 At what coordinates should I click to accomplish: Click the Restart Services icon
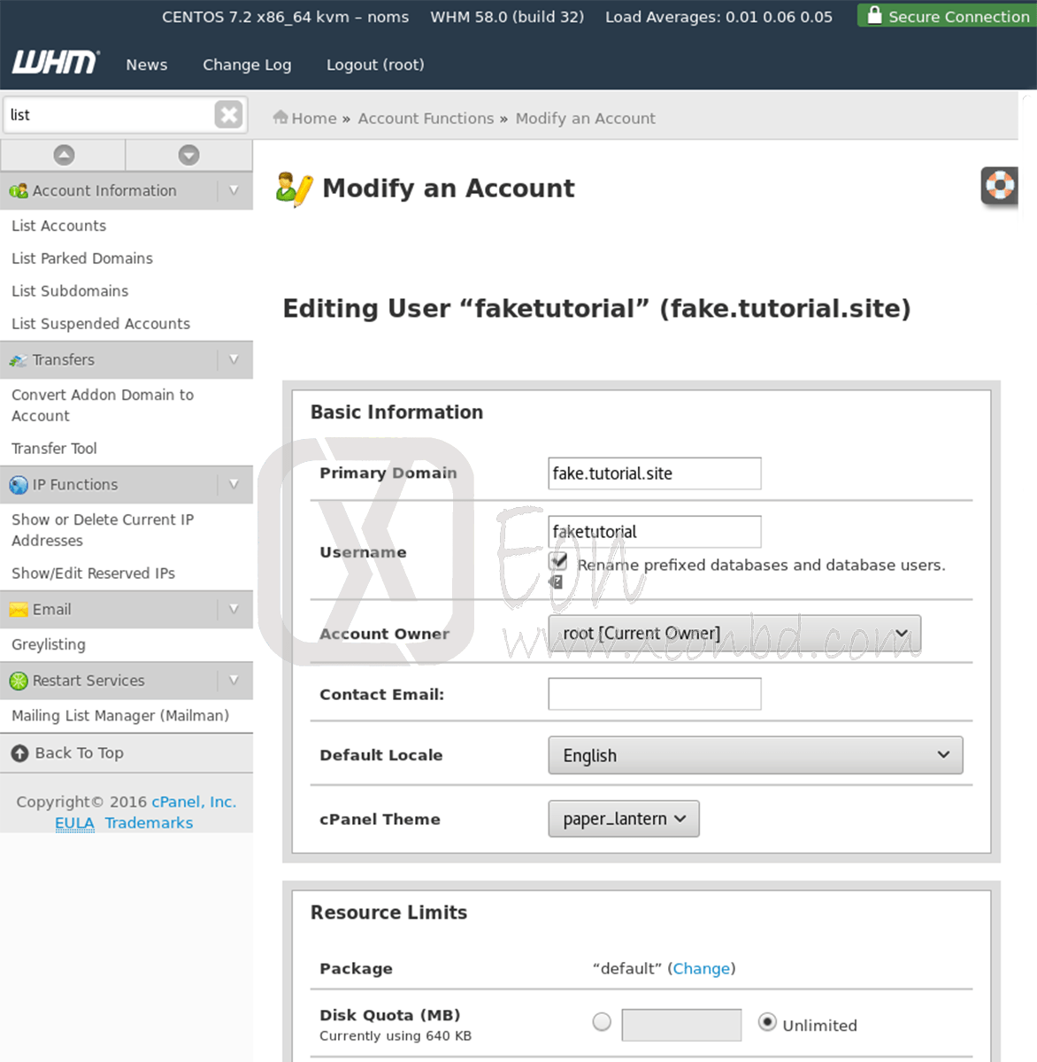tap(19, 681)
